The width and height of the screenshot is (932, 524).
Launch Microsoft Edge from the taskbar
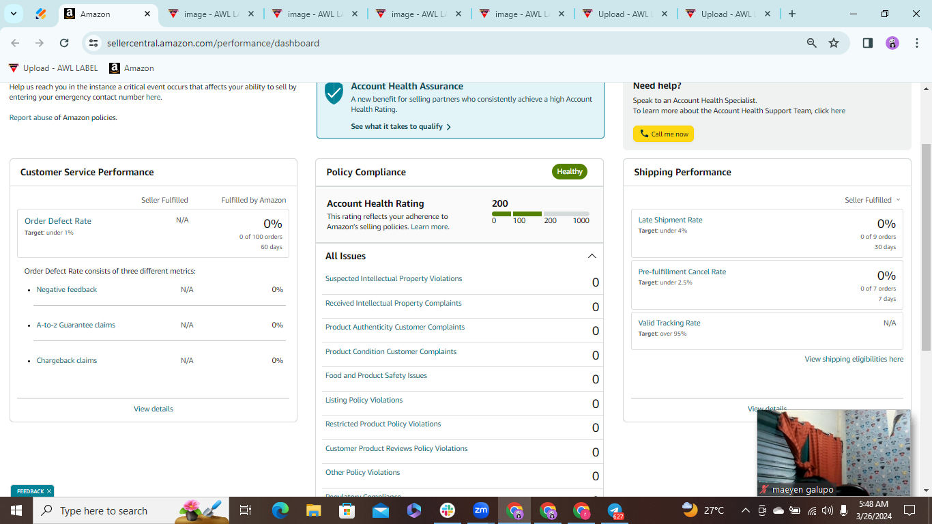tap(280, 510)
